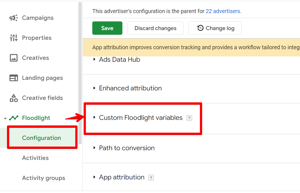
Task: Click the App attribution heading
Action: [x=122, y=177]
